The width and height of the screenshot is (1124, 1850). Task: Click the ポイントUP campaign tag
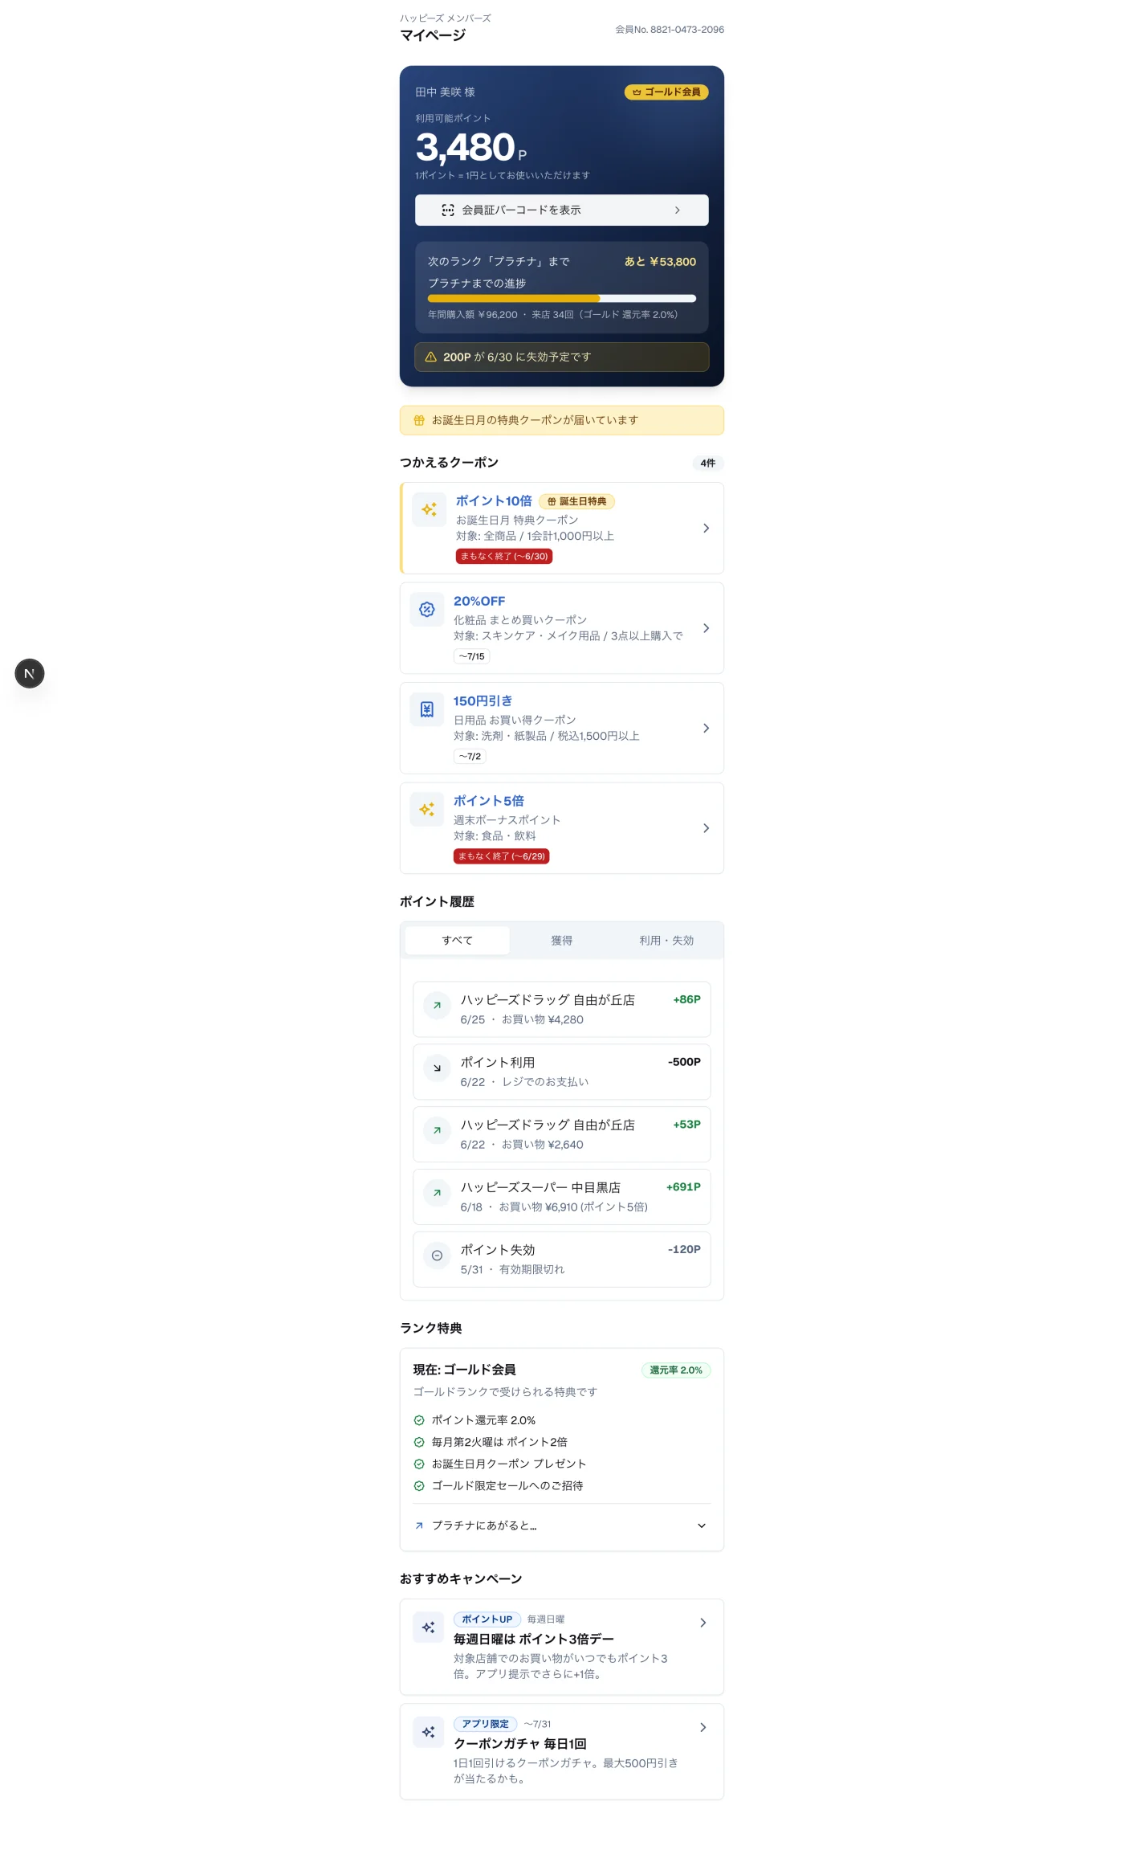487,1619
